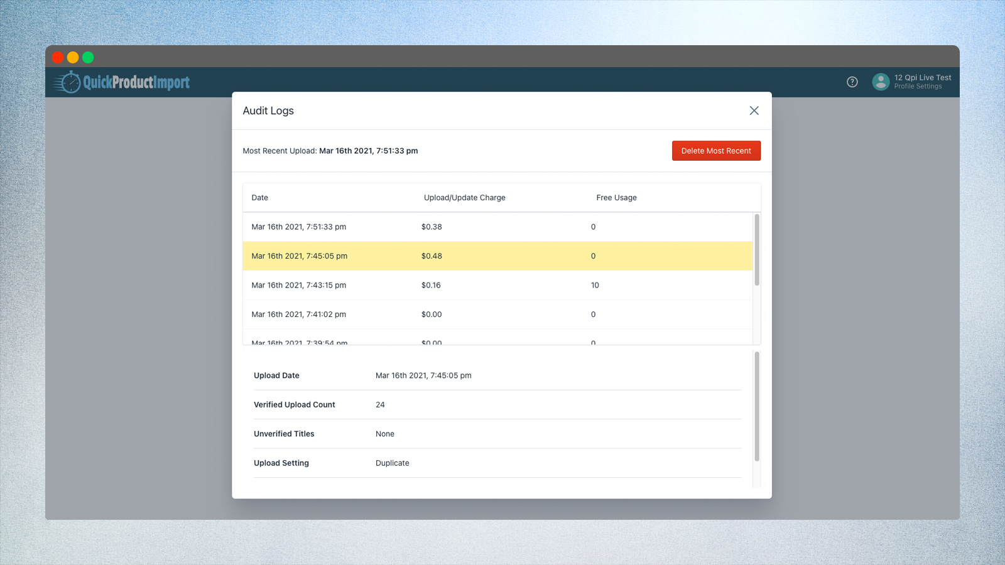Click the log table scrollbar thumb
This screenshot has height=565, width=1005.
pyautogui.click(x=757, y=250)
